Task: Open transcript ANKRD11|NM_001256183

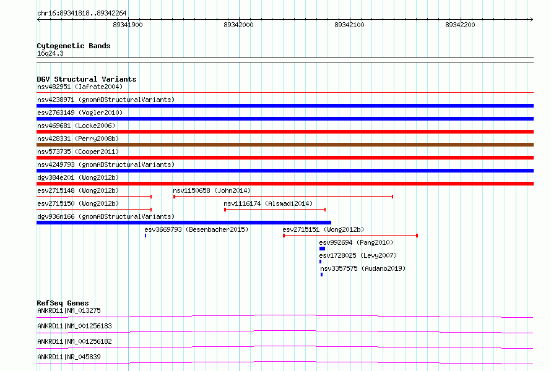Action: (74, 326)
